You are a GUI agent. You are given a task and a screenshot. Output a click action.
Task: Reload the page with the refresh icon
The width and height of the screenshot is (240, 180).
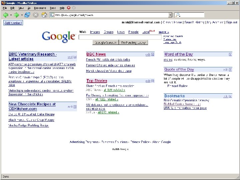point(27,15)
